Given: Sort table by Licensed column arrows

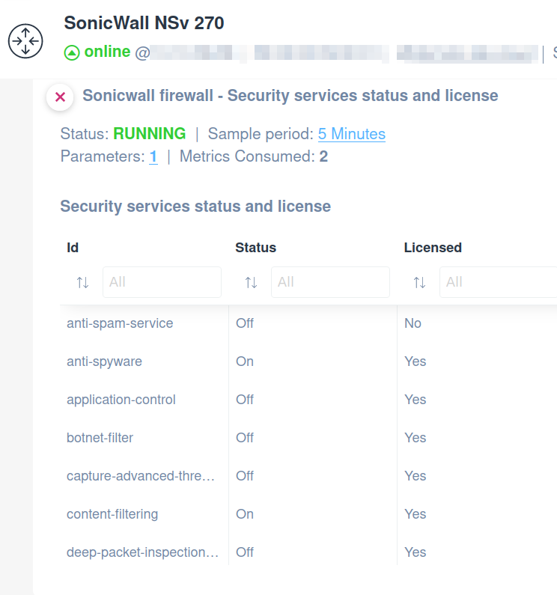Looking at the screenshot, I should tap(419, 282).
